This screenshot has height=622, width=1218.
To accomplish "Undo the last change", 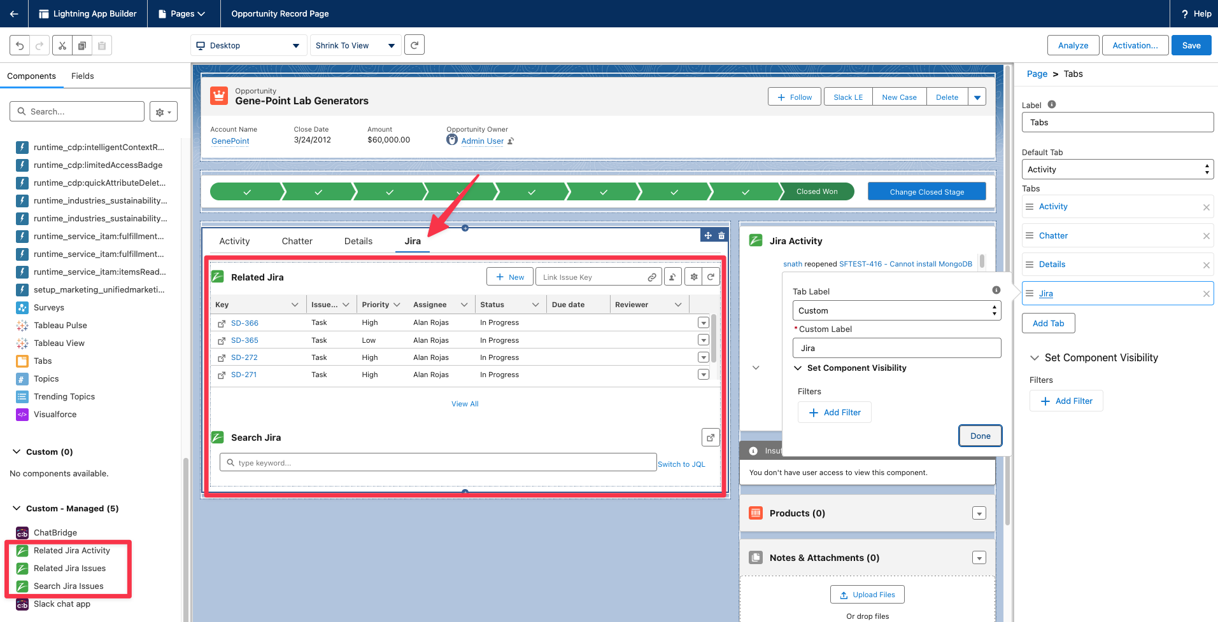I will 20,46.
